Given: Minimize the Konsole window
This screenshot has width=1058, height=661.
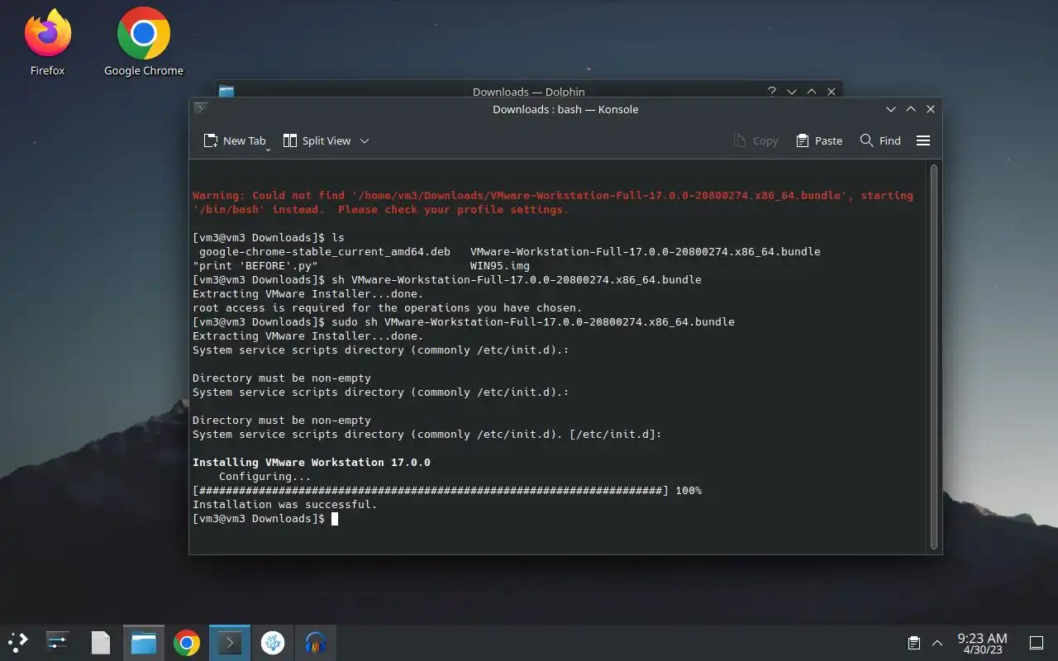Looking at the screenshot, I should coord(891,109).
